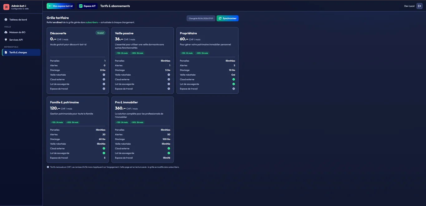Click the refresh icon in Synchroniser

pyautogui.click(x=220, y=18)
